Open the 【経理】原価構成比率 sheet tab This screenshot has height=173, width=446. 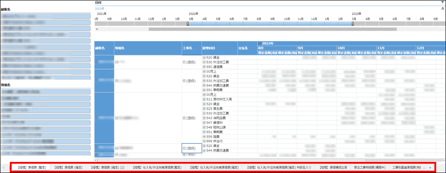tap(333, 167)
